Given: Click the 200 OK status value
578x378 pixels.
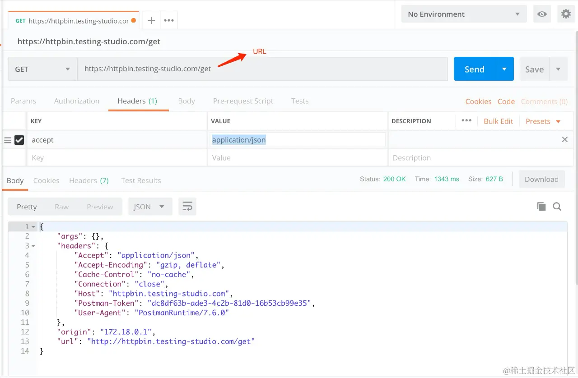Looking at the screenshot, I should tap(395, 179).
